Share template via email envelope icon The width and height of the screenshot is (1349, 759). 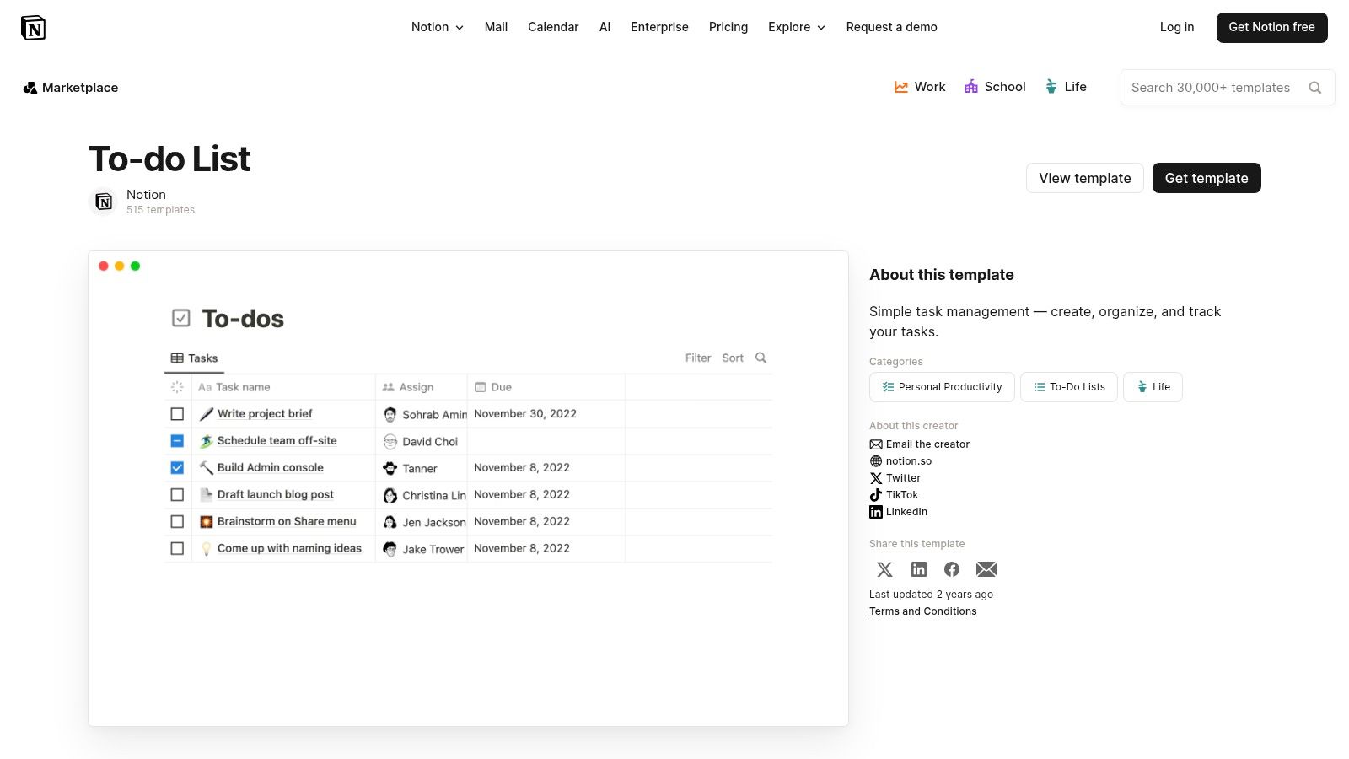point(986,569)
